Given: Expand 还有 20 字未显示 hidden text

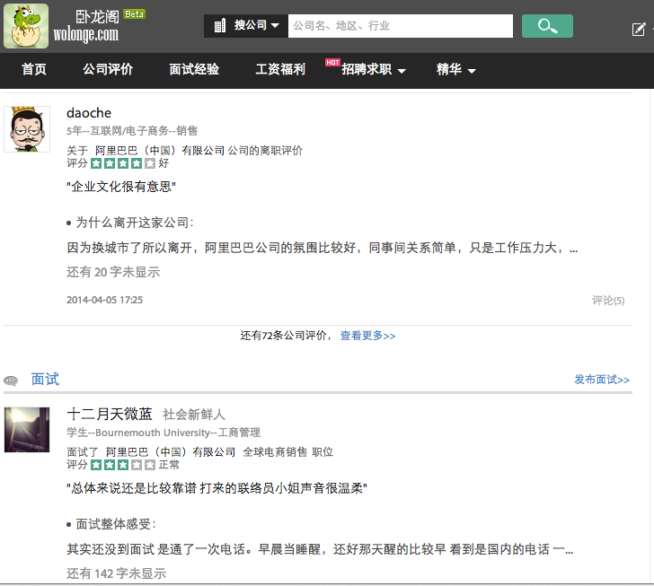Looking at the screenshot, I should tap(113, 272).
